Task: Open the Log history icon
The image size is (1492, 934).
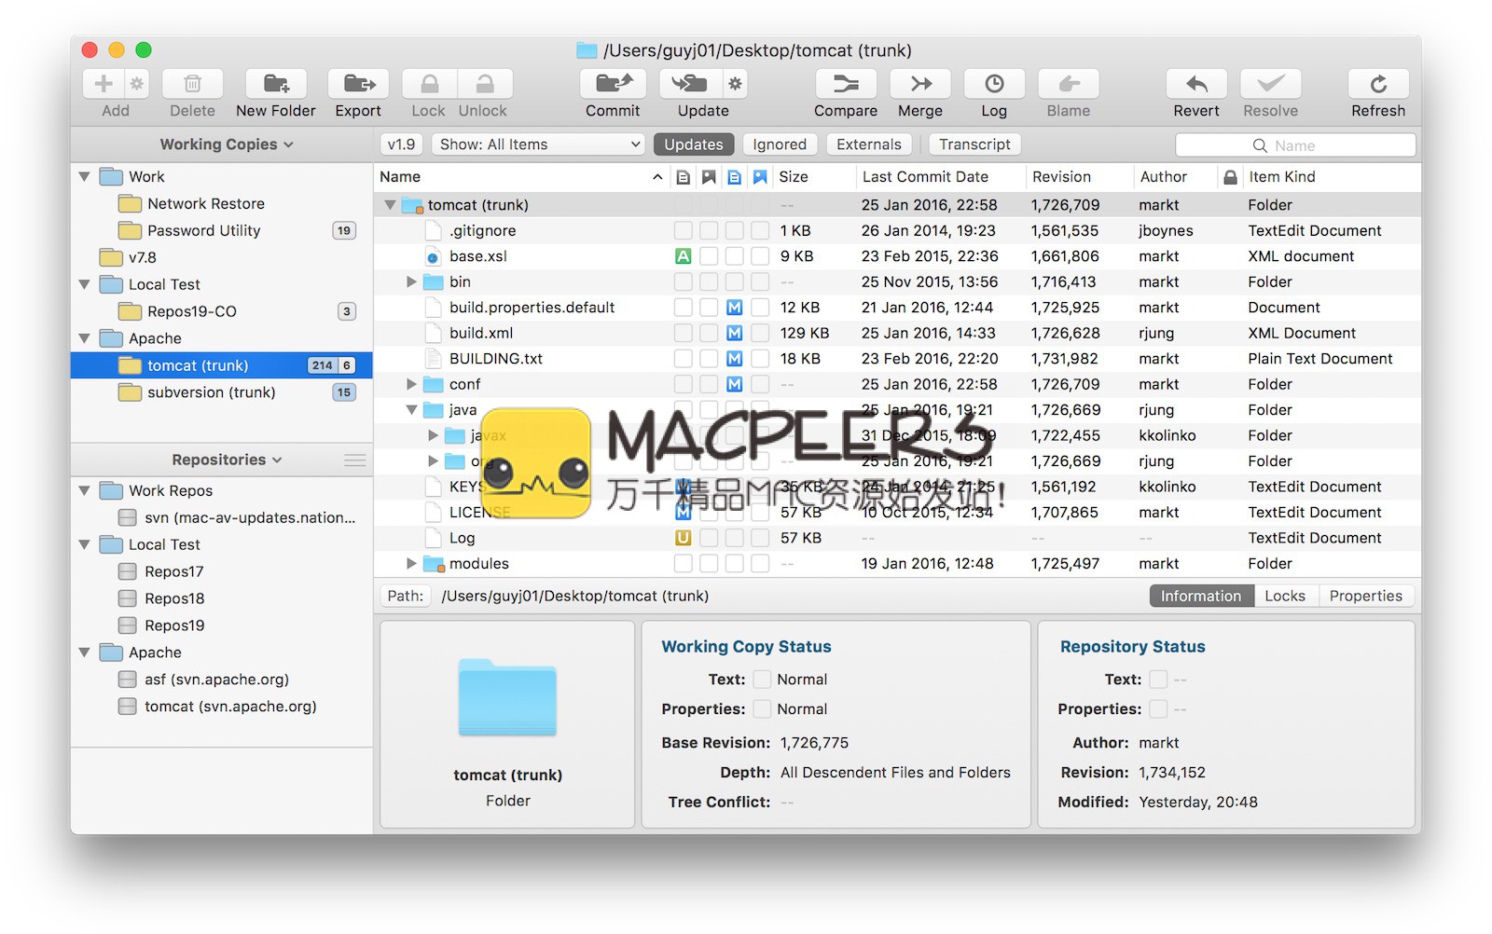Action: tap(994, 85)
